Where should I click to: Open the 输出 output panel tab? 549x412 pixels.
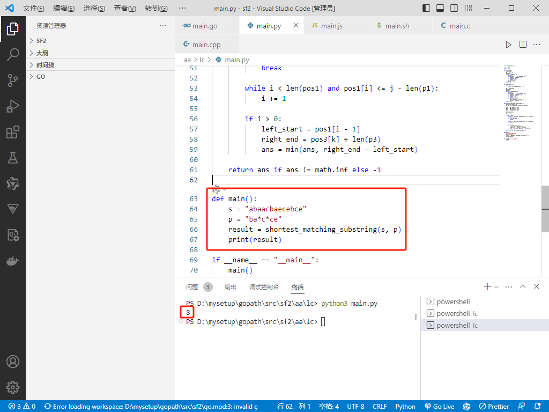230,287
